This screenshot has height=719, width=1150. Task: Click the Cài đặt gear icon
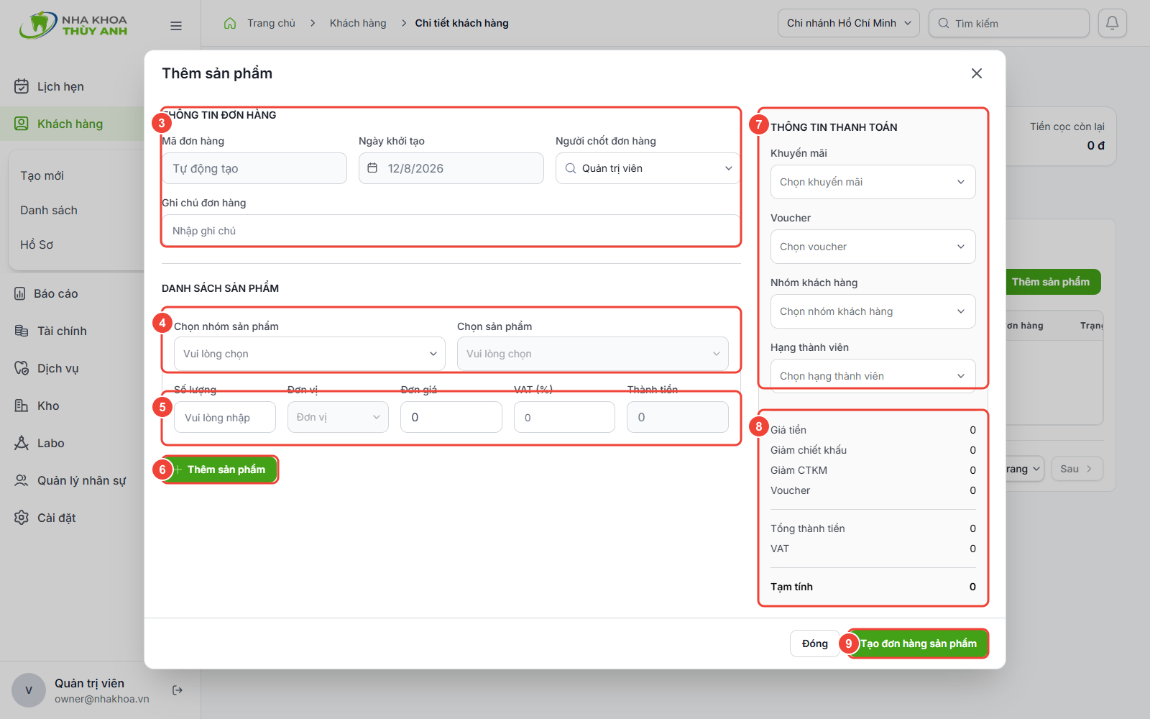[22, 518]
